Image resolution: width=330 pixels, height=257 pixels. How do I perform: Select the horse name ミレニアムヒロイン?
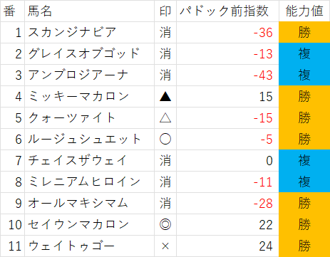84,182
